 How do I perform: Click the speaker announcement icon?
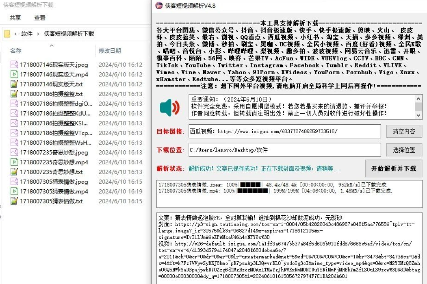[x=170, y=107]
